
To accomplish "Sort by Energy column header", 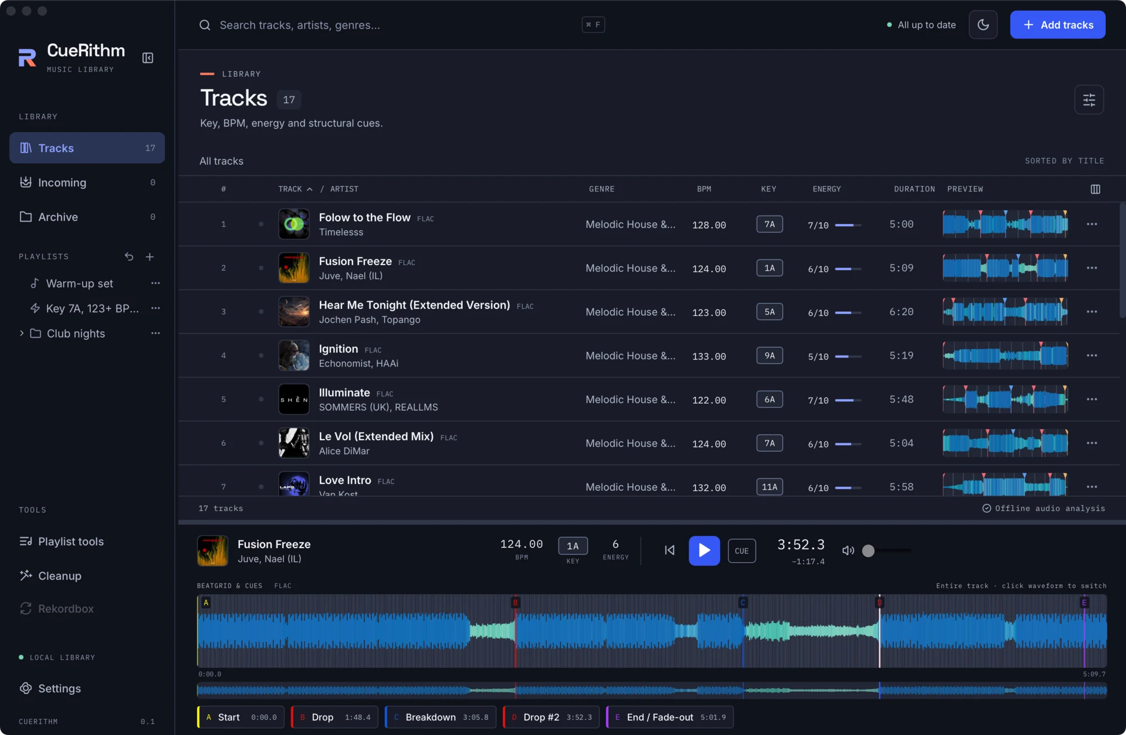I will tap(826, 189).
